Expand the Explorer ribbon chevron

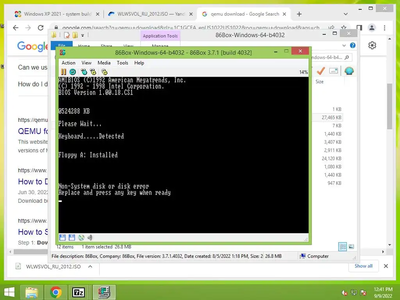344,45
